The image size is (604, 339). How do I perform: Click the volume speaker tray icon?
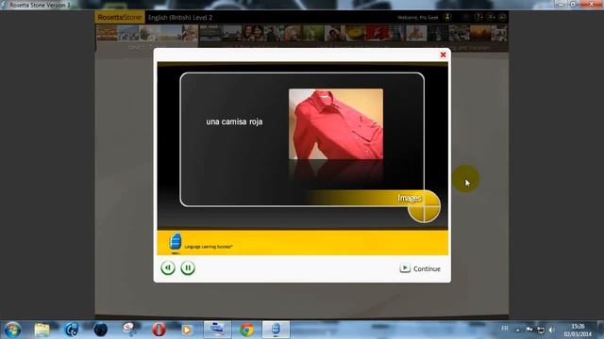coord(551,330)
